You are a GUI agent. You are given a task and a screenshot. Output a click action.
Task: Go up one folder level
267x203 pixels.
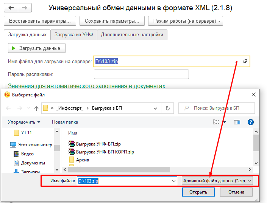pos(36,108)
